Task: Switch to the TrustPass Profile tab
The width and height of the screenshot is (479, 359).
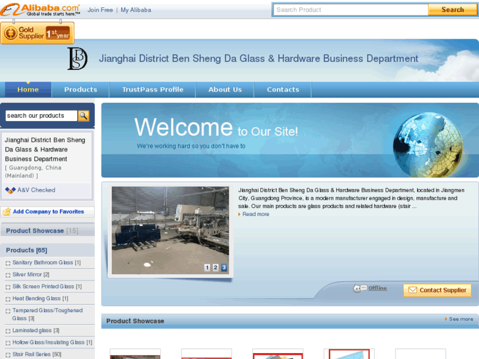Action: coord(153,90)
